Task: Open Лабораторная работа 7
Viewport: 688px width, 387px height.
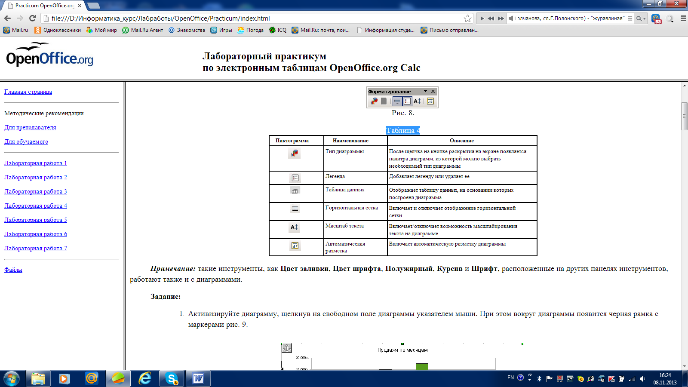Action: click(36, 248)
